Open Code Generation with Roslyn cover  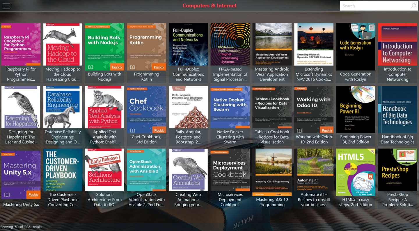click(x=356, y=47)
